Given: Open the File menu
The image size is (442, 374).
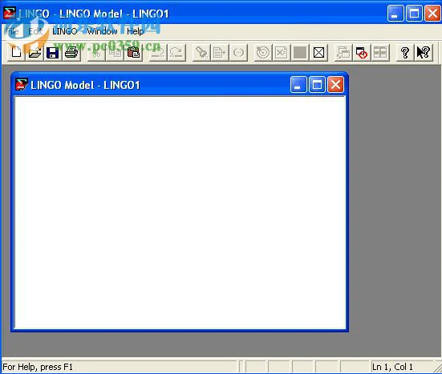Looking at the screenshot, I should [12, 31].
